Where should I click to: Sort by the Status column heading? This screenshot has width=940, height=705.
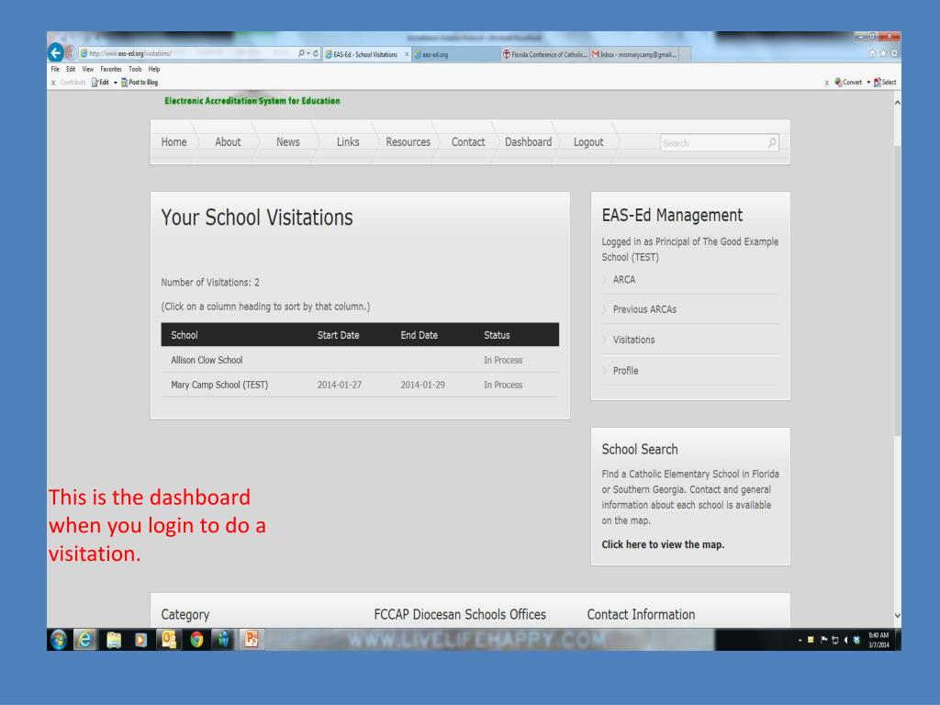[x=497, y=335]
